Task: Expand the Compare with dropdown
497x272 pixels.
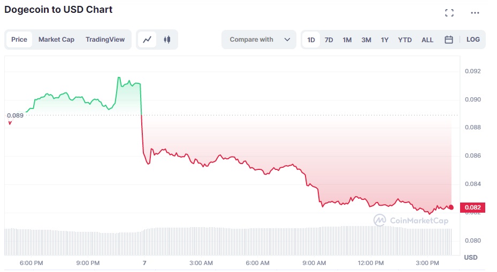Action: pyautogui.click(x=259, y=40)
